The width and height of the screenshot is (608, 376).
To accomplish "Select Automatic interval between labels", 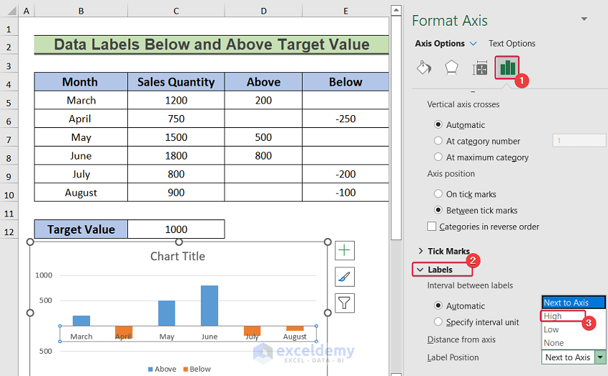I will point(438,305).
